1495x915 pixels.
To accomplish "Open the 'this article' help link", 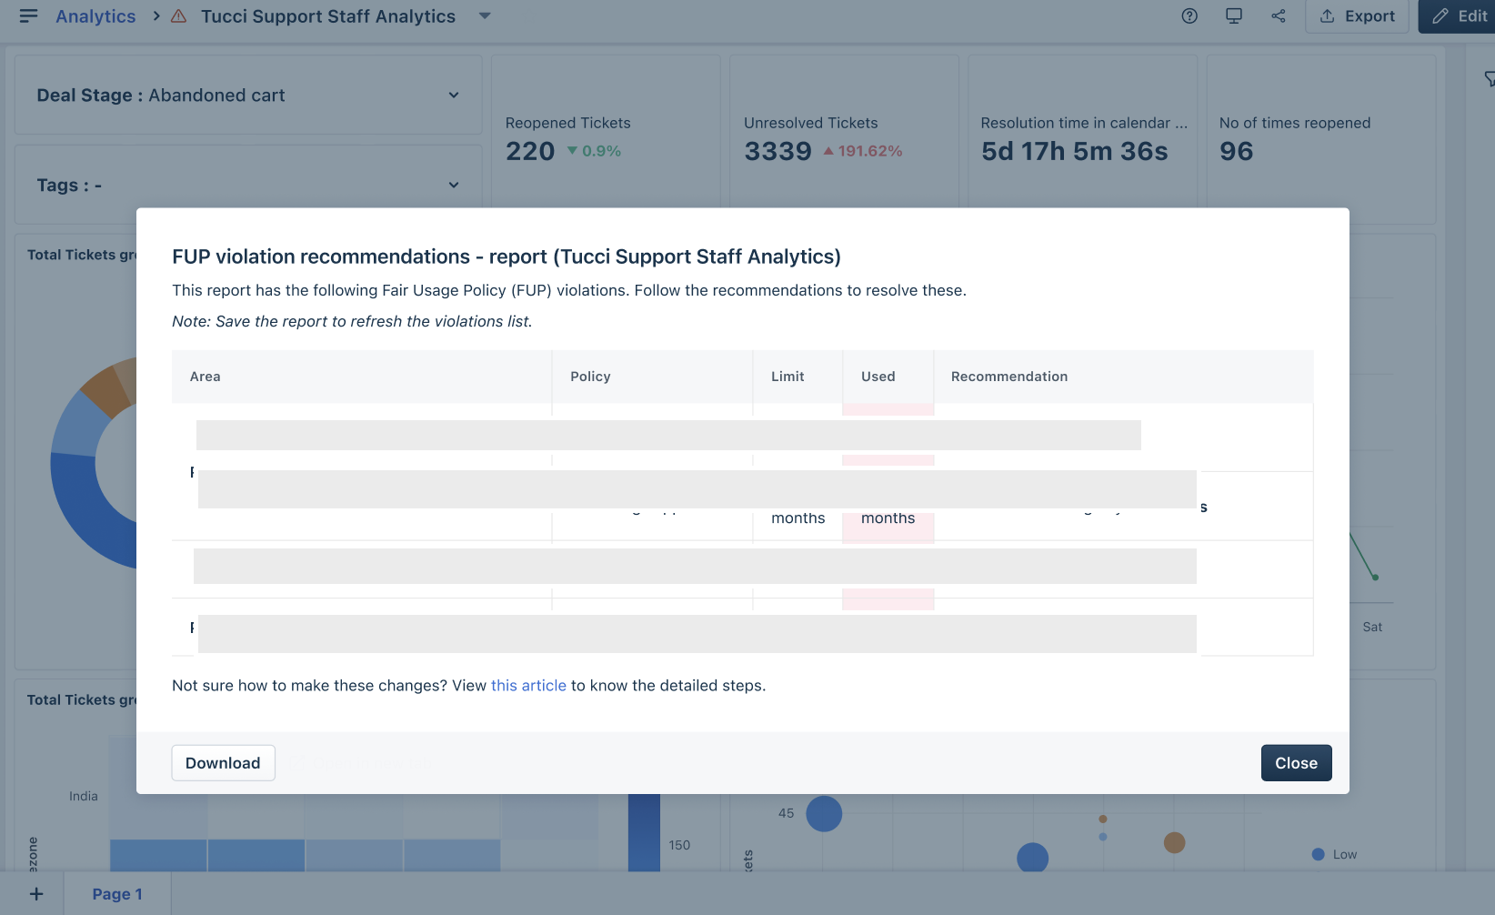I will pos(528,686).
